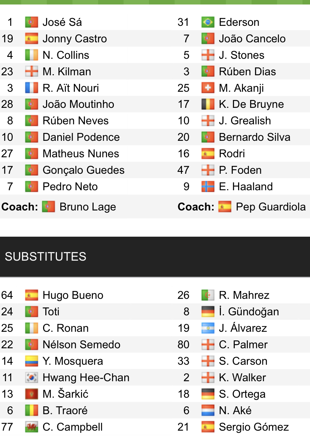Click the Mali flag next to B. Traoré

pos(31,410)
